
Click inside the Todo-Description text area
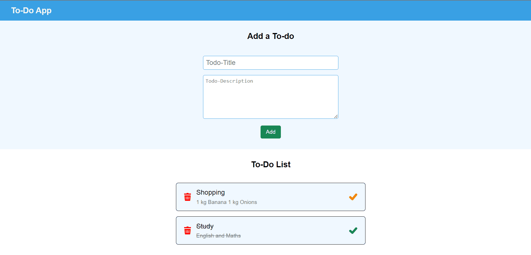tap(271, 97)
